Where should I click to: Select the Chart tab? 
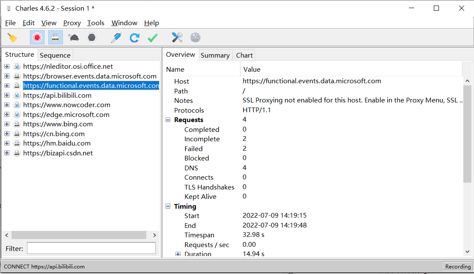click(244, 55)
